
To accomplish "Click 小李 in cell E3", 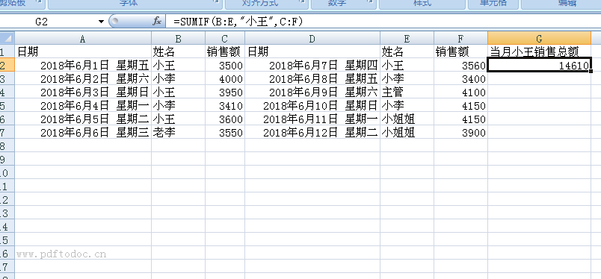I will pyautogui.click(x=407, y=79).
